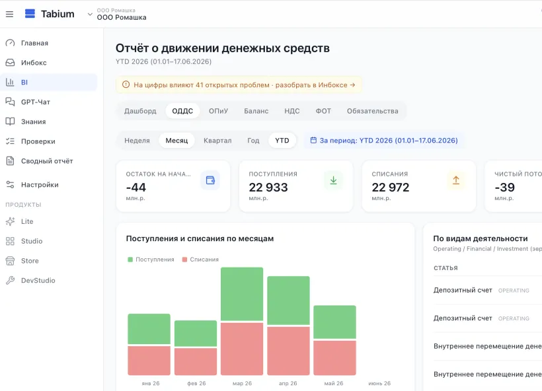Open Сводный отчёт page

pyautogui.click(x=48, y=161)
